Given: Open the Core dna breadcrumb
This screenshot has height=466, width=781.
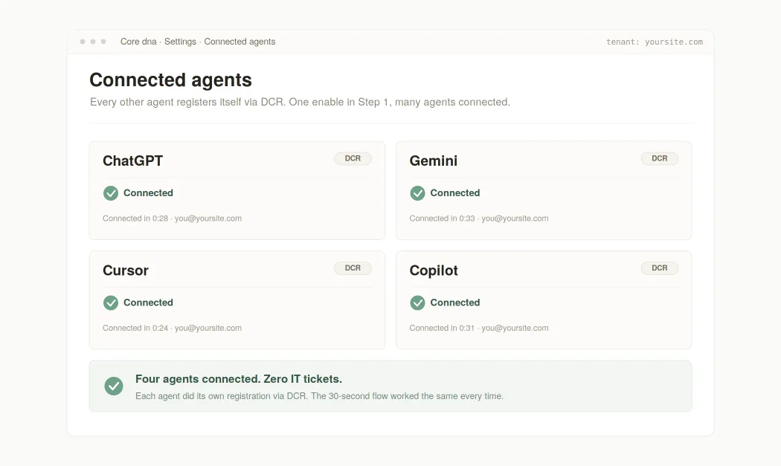Looking at the screenshot, I should pos(138,42).
